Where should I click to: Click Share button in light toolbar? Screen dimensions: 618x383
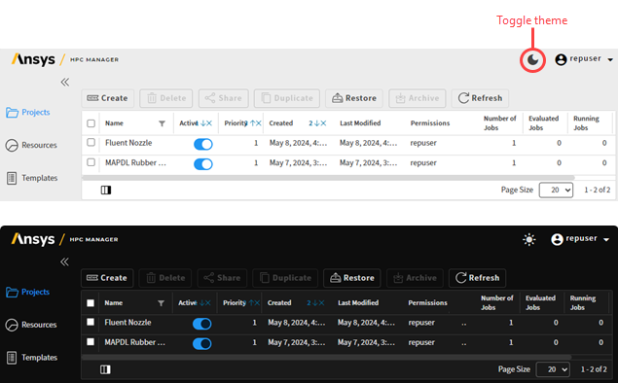[224, 98]
